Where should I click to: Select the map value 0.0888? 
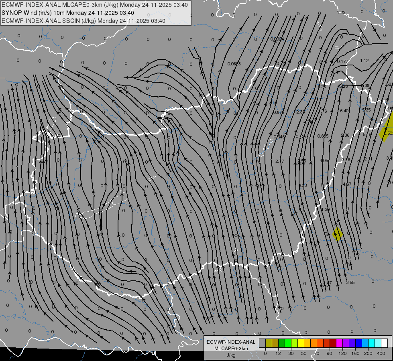pos(234,64)
